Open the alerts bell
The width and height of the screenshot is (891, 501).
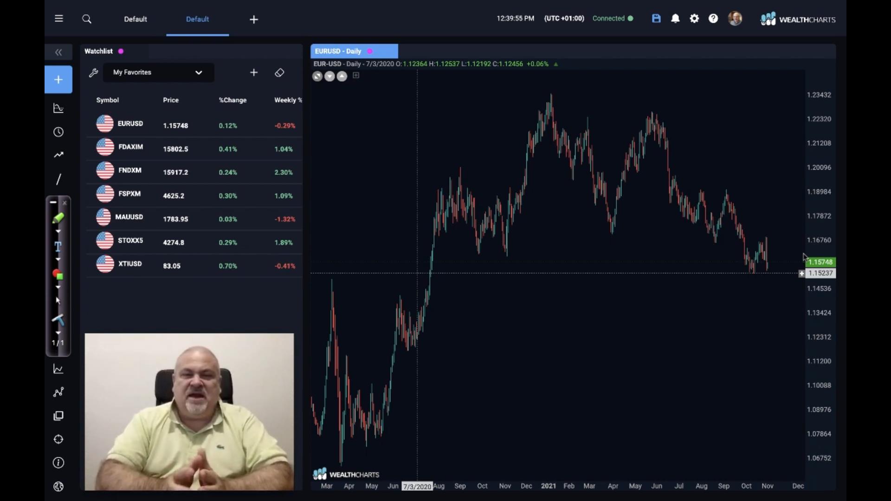[675, 19]
